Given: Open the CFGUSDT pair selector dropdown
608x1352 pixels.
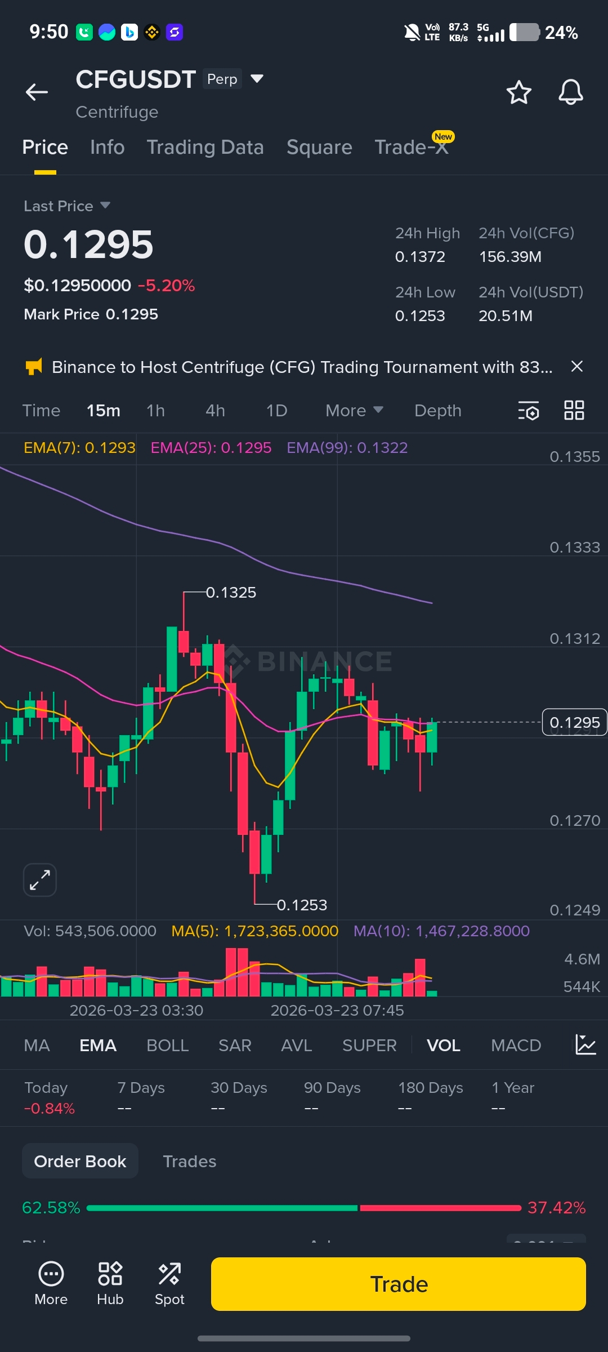Looking at the screenshot, I should [257, 79].
